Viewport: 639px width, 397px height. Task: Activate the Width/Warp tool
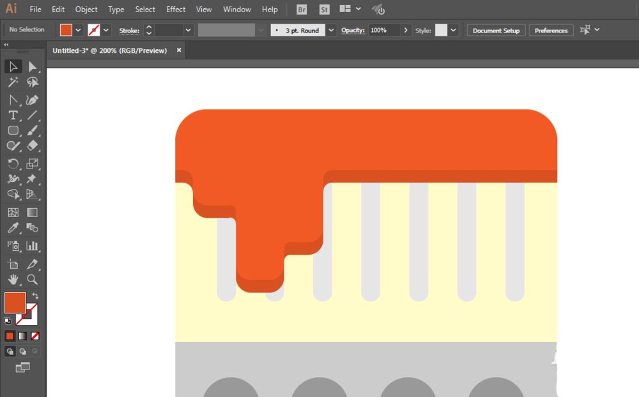(13, 179)
